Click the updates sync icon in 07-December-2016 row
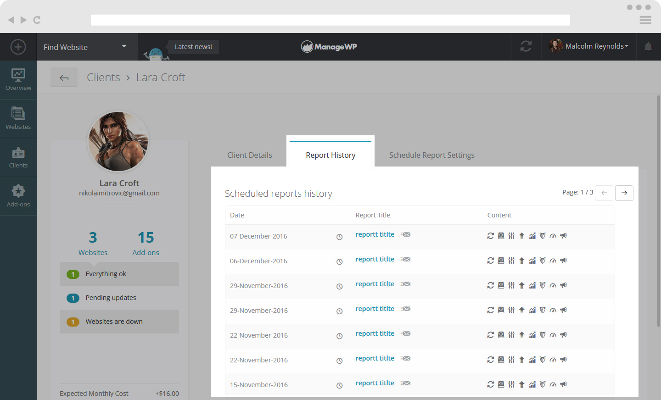Screen dimensions: 661x400 491,236
